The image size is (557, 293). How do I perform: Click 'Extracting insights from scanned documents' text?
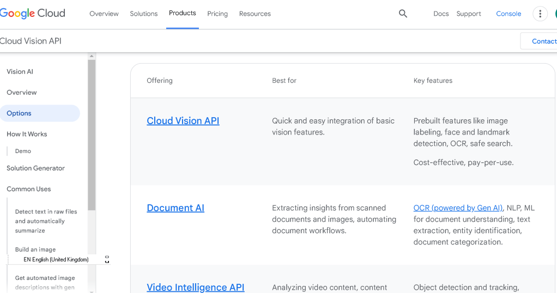(334, 219)
